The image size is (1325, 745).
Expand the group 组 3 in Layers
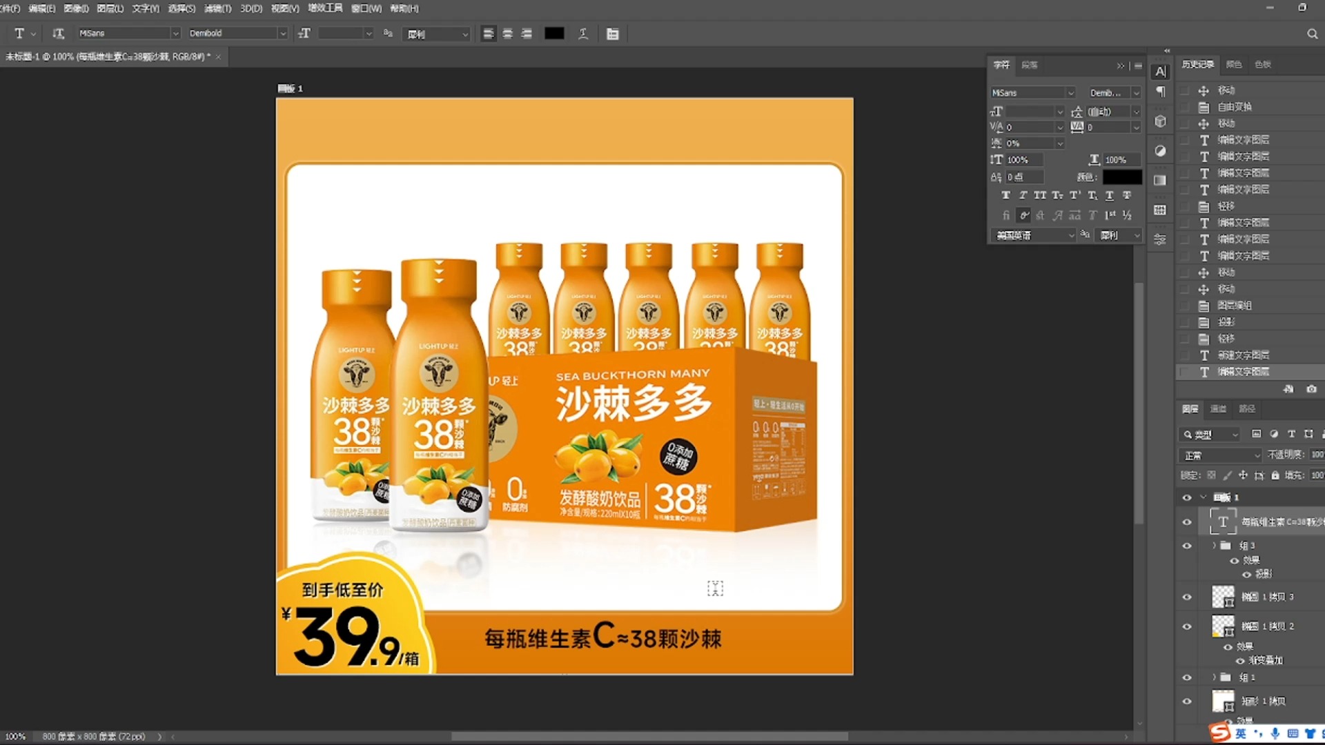pos(1214,546)
